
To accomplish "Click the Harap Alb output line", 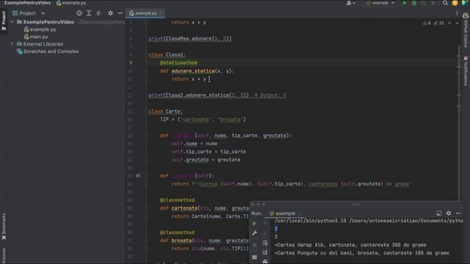I will (350, 245).
